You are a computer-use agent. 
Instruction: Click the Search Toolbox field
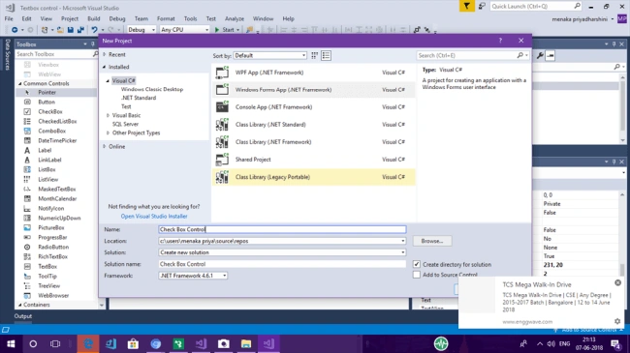click(x=53, y=54)
